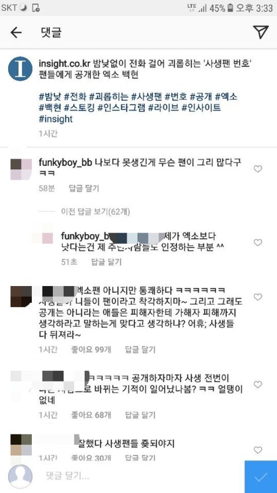277x493 pixels.
Task: Reply to funkyboy_bb's 58분 comment
Action: 84,188
